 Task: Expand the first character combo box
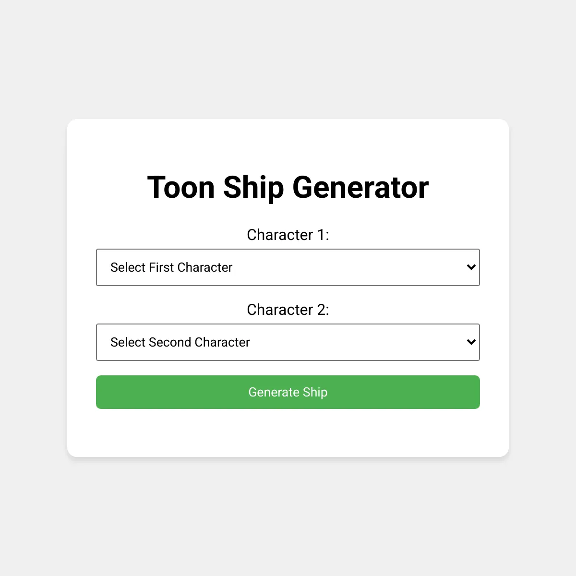288,267
